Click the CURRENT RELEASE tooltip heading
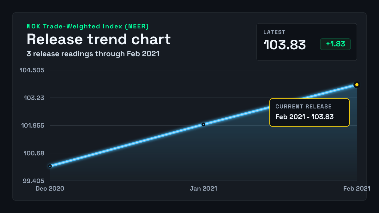The width and height of the screenshot is (379, 213). coord(304,107)
